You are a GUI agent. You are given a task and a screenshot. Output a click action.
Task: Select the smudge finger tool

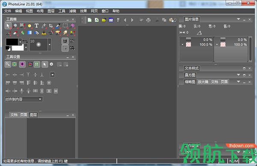tap(65, 33)
